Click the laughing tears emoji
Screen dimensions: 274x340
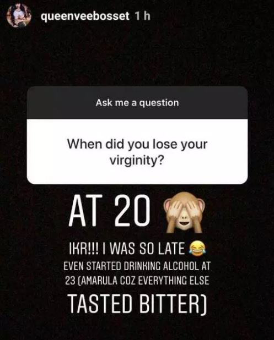[197, 249]
